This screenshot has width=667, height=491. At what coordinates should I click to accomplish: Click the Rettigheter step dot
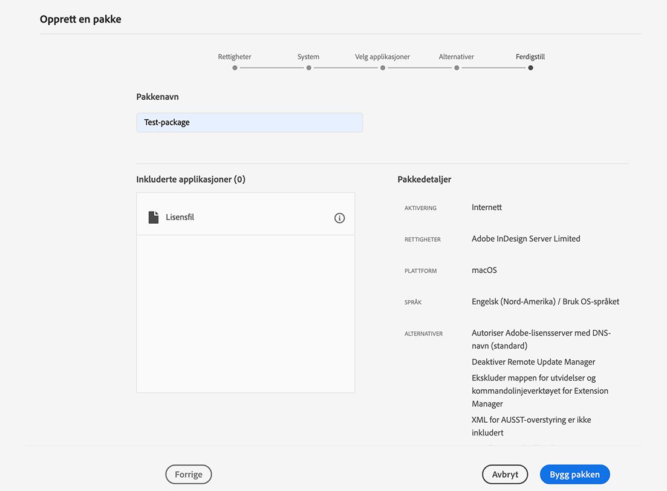click(235, 68)
